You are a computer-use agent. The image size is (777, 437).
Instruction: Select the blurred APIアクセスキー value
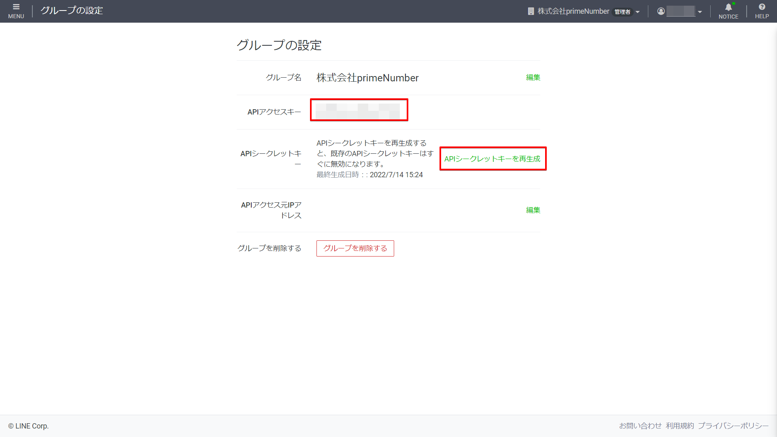[358, 111]
